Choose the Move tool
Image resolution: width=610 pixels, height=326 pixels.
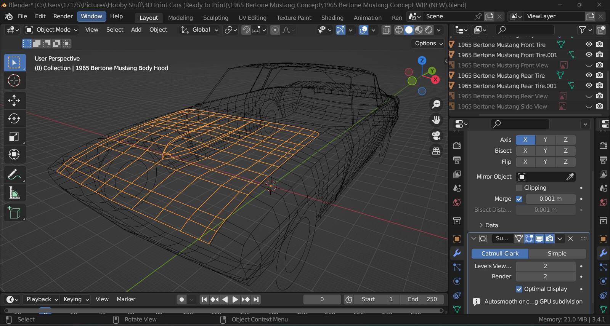(x=14, y=101)
